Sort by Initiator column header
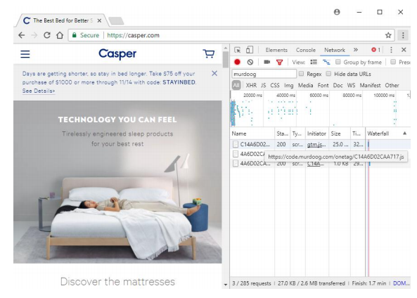 click(316, 134)
